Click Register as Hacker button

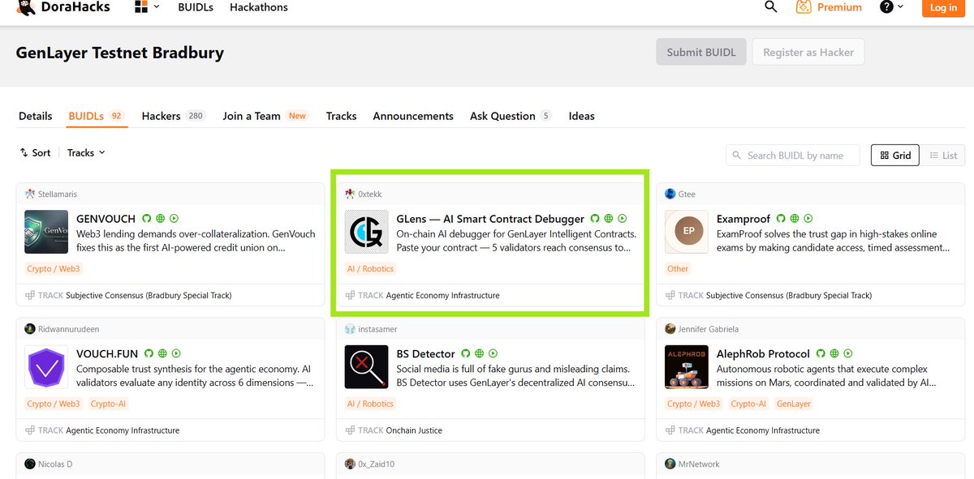[808, 52]
